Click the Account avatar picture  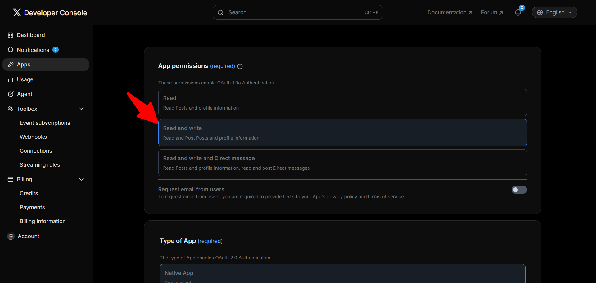point(11,236)
